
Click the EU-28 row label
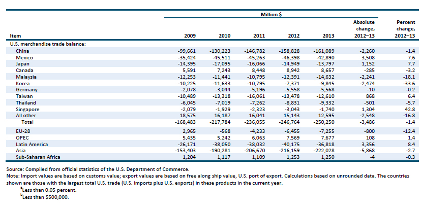23,131
